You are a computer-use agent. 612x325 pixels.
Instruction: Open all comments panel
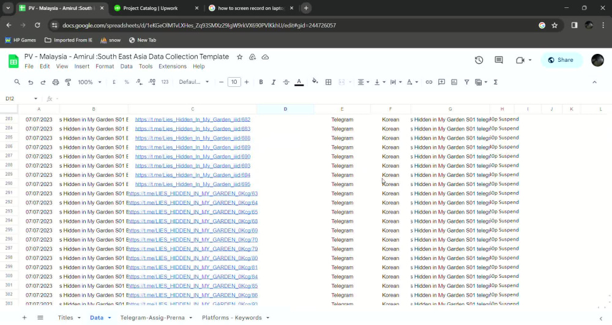[499, 60]
